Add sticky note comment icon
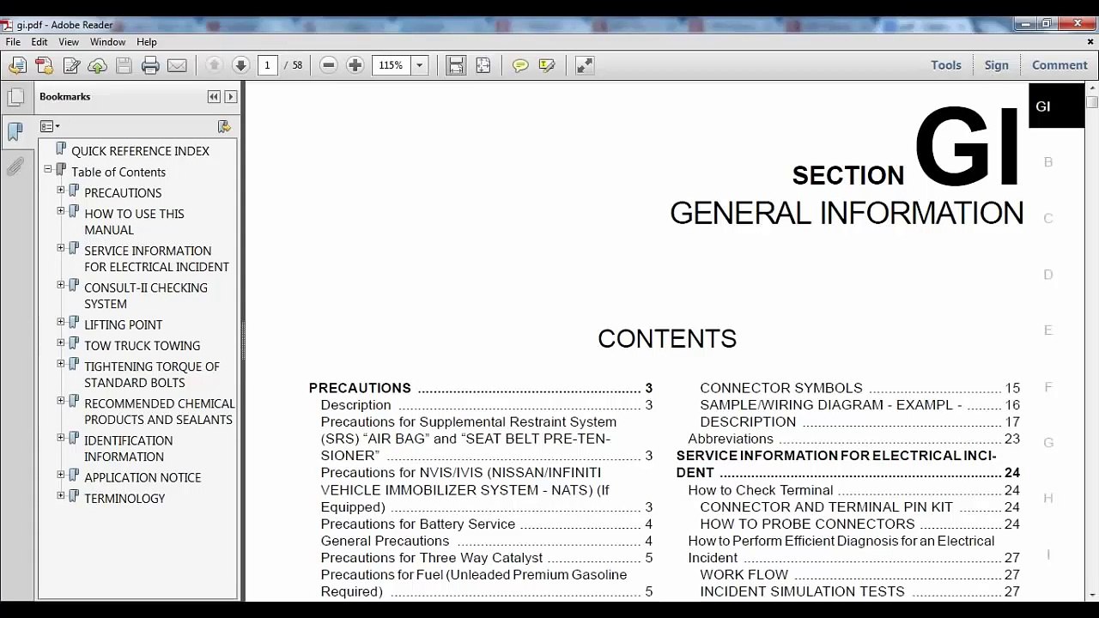The height and width of the screenshot is (618, 1099). click(520, 65)
